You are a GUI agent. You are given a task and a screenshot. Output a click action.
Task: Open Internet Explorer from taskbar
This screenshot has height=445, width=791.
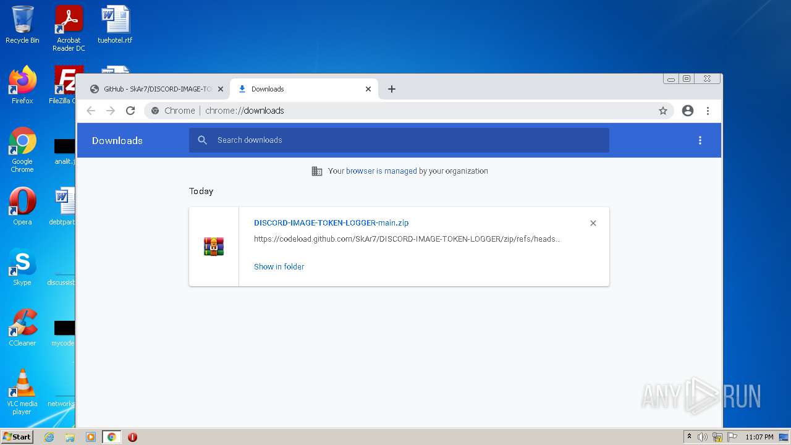click(x=49, y=437)
